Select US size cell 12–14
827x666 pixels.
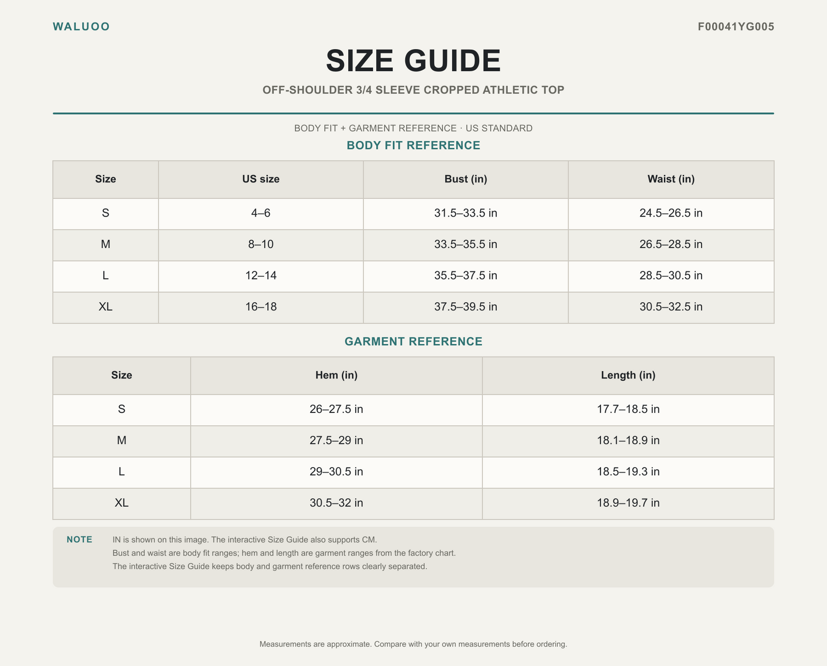261,275
